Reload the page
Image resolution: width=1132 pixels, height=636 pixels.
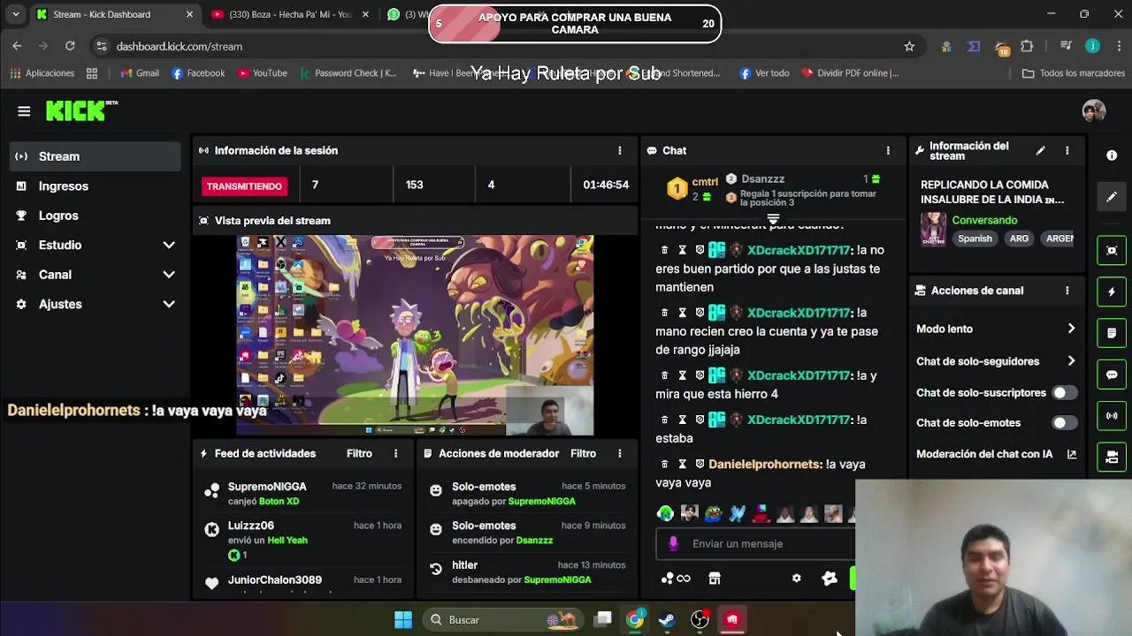[70, 46]
